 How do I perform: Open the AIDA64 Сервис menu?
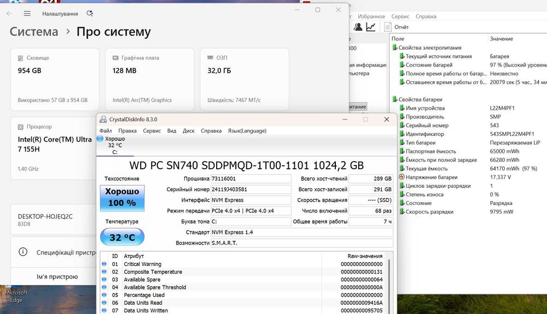click(400, 16)
